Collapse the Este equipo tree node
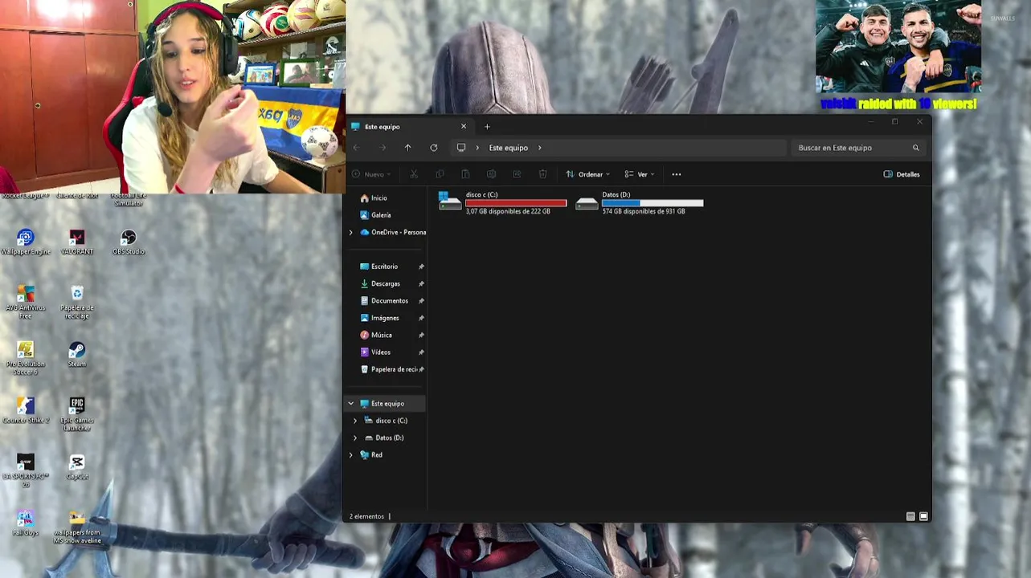The width and height of the screenshot is (1031, 578). (x=350, y=403)
